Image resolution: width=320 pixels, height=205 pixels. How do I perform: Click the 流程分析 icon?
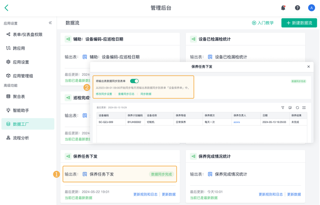click(8, 138)
